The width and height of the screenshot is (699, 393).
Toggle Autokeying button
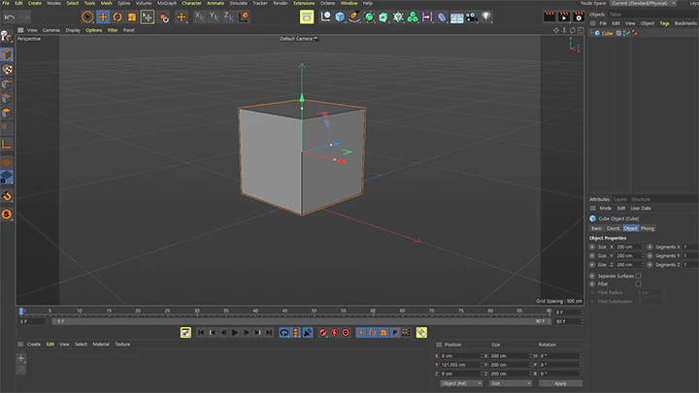click(334, 333)
